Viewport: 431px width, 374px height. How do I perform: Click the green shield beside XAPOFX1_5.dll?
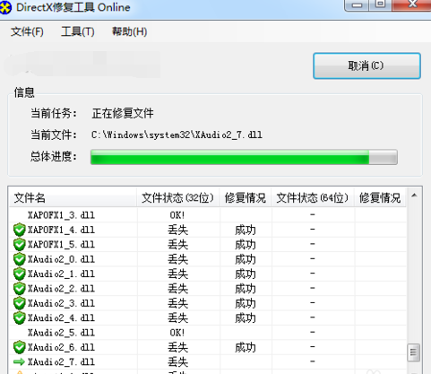(20, 245)
